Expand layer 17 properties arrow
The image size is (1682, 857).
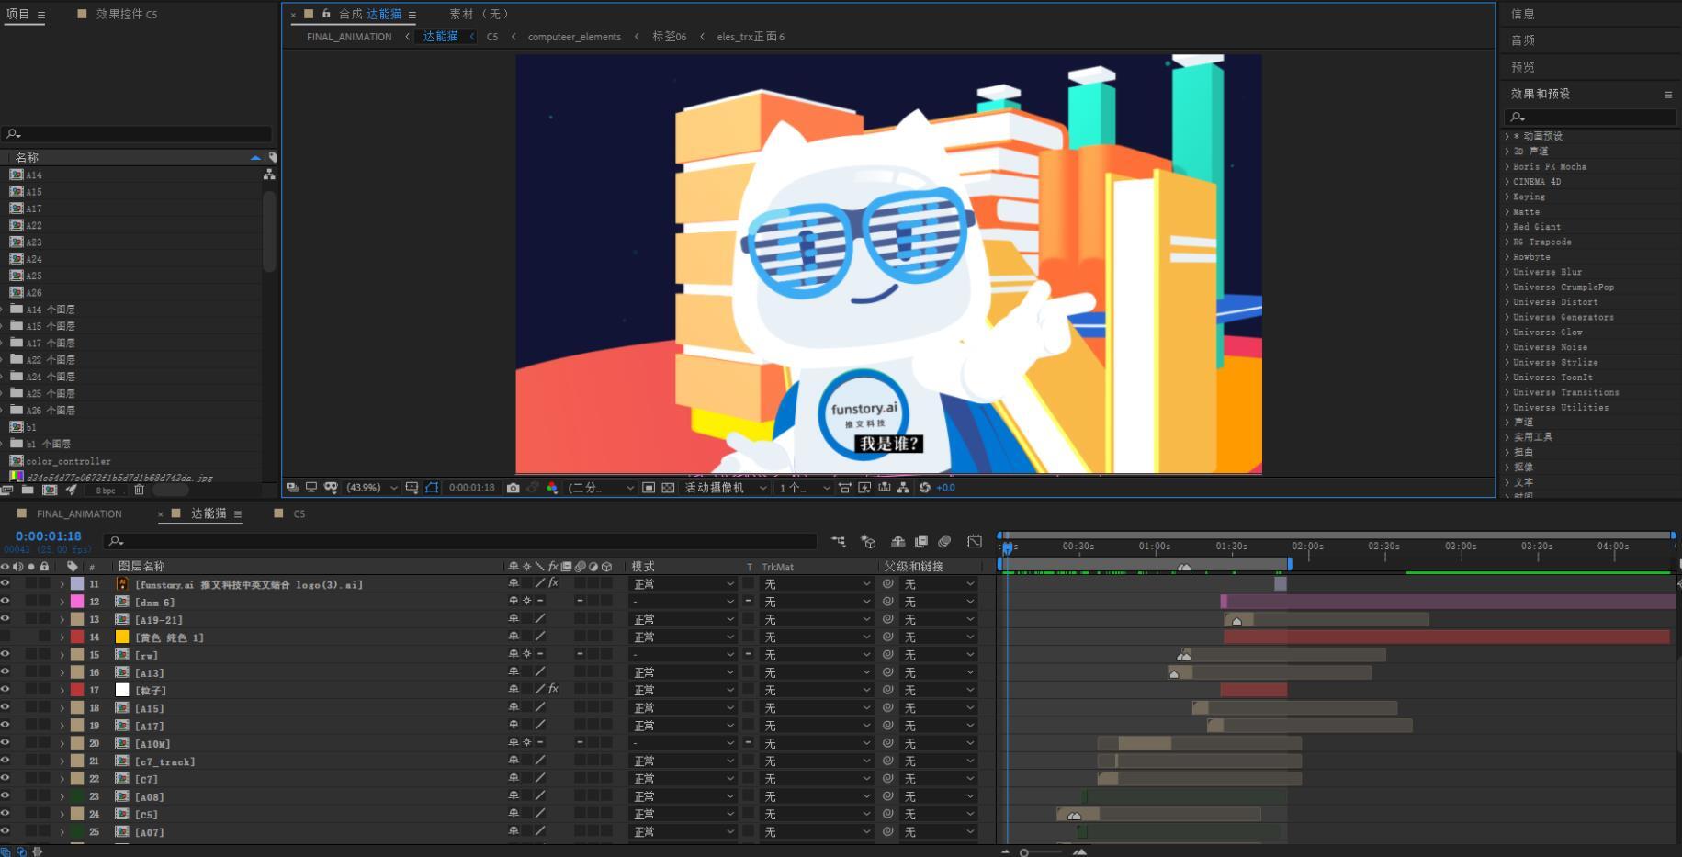tap(62, 691)
